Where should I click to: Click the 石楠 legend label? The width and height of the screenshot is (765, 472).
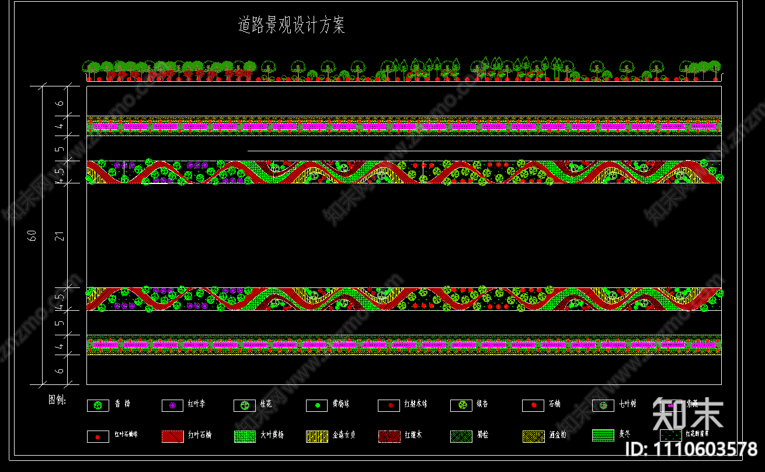[x=555, y=404]
